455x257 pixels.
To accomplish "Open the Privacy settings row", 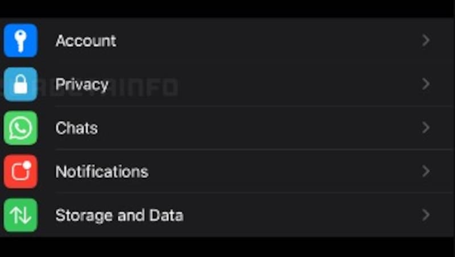I will [239, 84].
